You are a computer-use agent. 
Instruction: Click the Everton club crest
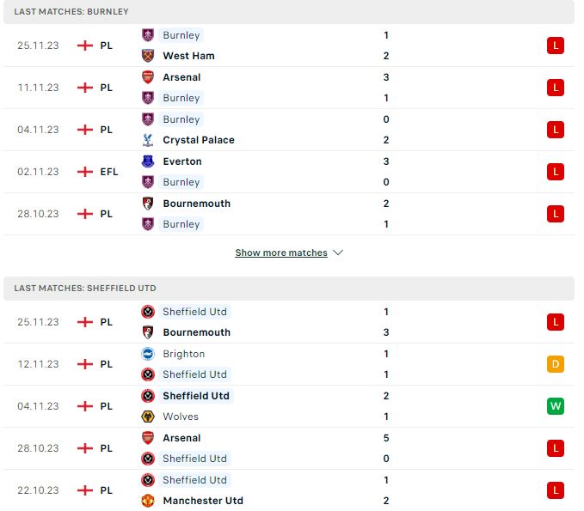click(x=148, y=161)
